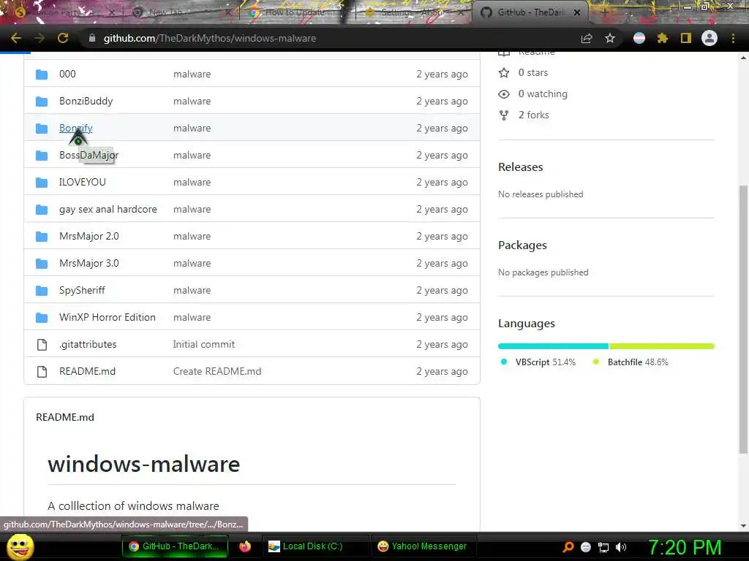Click the README.md header above the readme
749x561 pixels.
tap(65, 417)
